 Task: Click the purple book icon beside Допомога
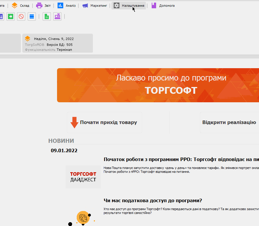click(x=153, y=5)
